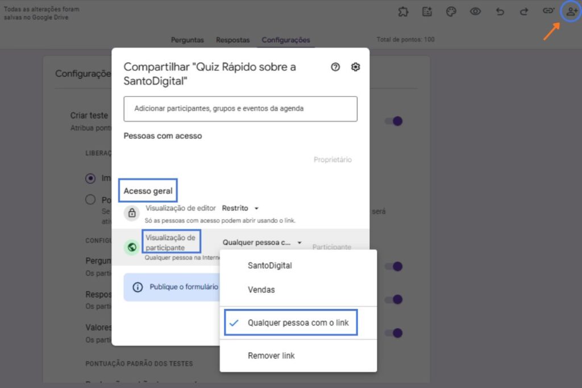Open help for the Compartilhar dialog

click(x=335, y=67)
